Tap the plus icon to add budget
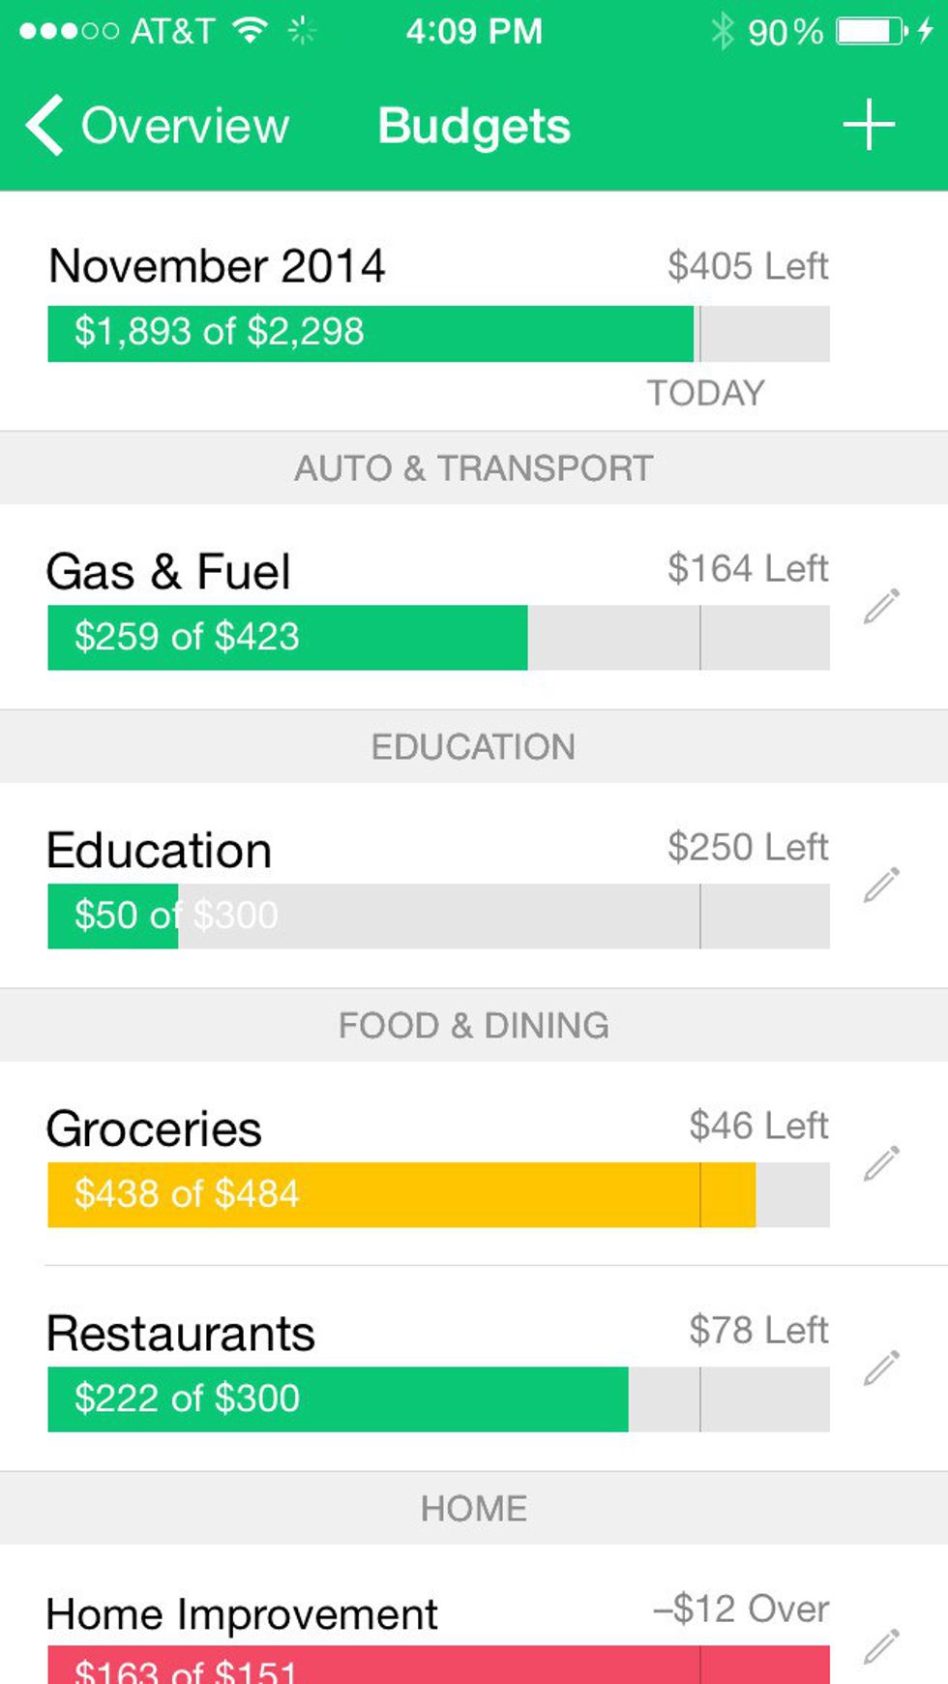Image resolution: width=948 pixels, height=1684 pixels. 868,125
